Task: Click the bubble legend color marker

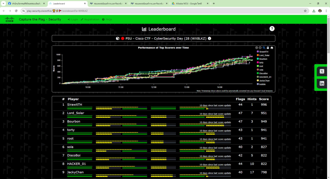Action: 257,84
